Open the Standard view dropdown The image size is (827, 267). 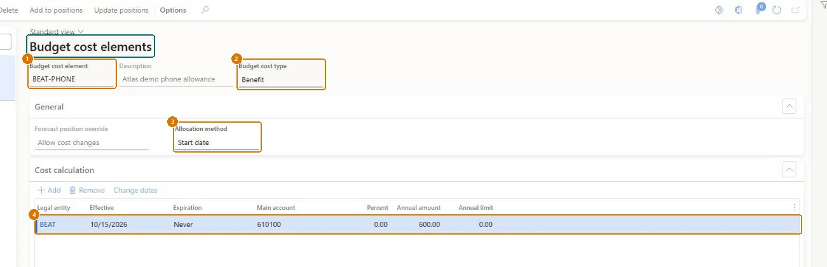coord(57,31)
